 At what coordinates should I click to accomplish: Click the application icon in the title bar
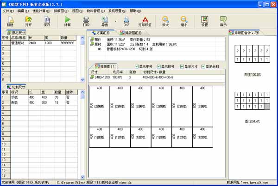(x=4, y=4)
